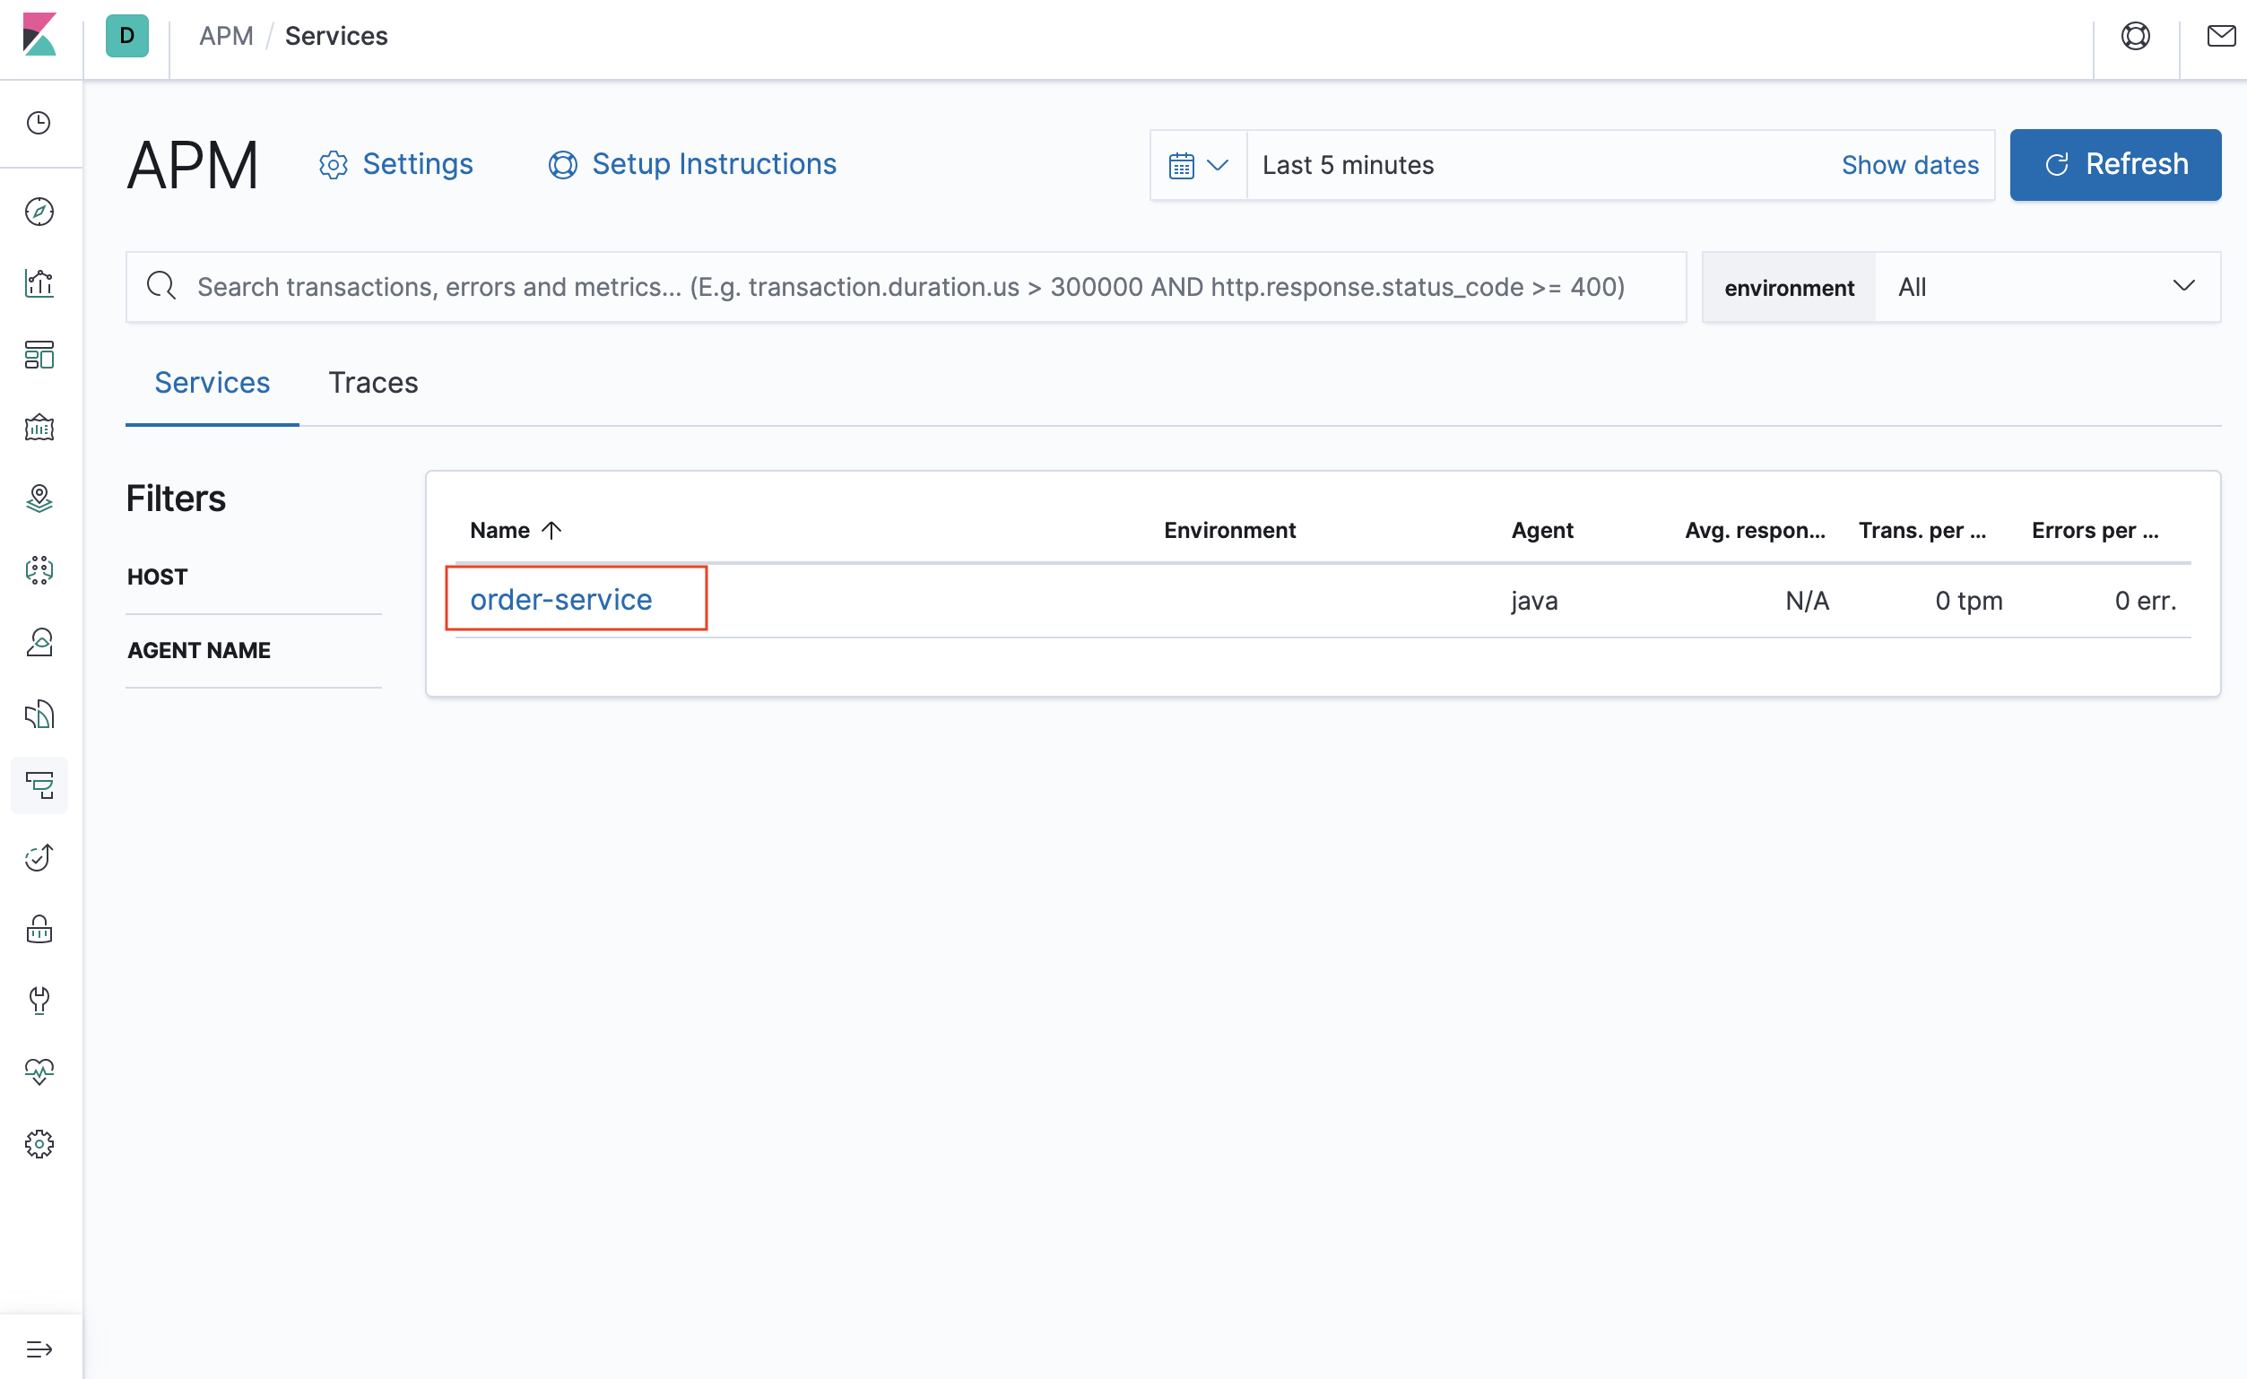Open Dashboard from the sidebar
This screenshot has width=2247, height=1379.
click(x=39, y=355)
